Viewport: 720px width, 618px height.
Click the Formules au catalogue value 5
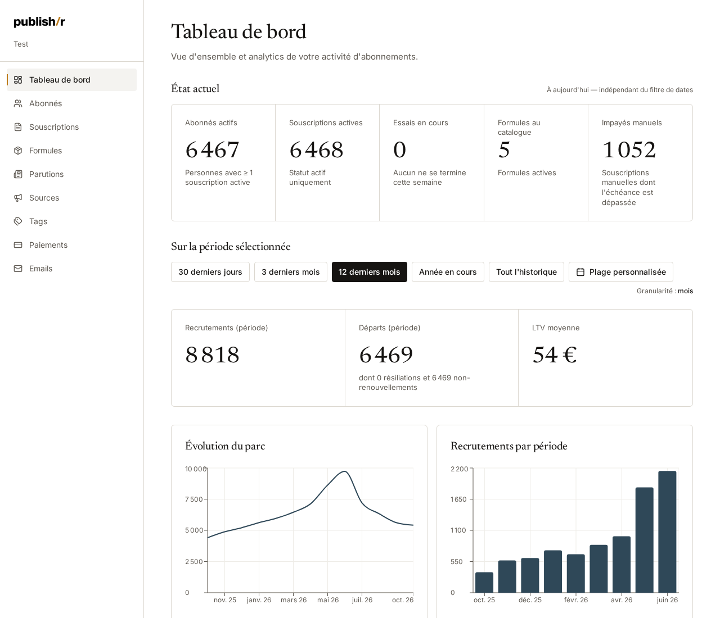click(504, 150)
